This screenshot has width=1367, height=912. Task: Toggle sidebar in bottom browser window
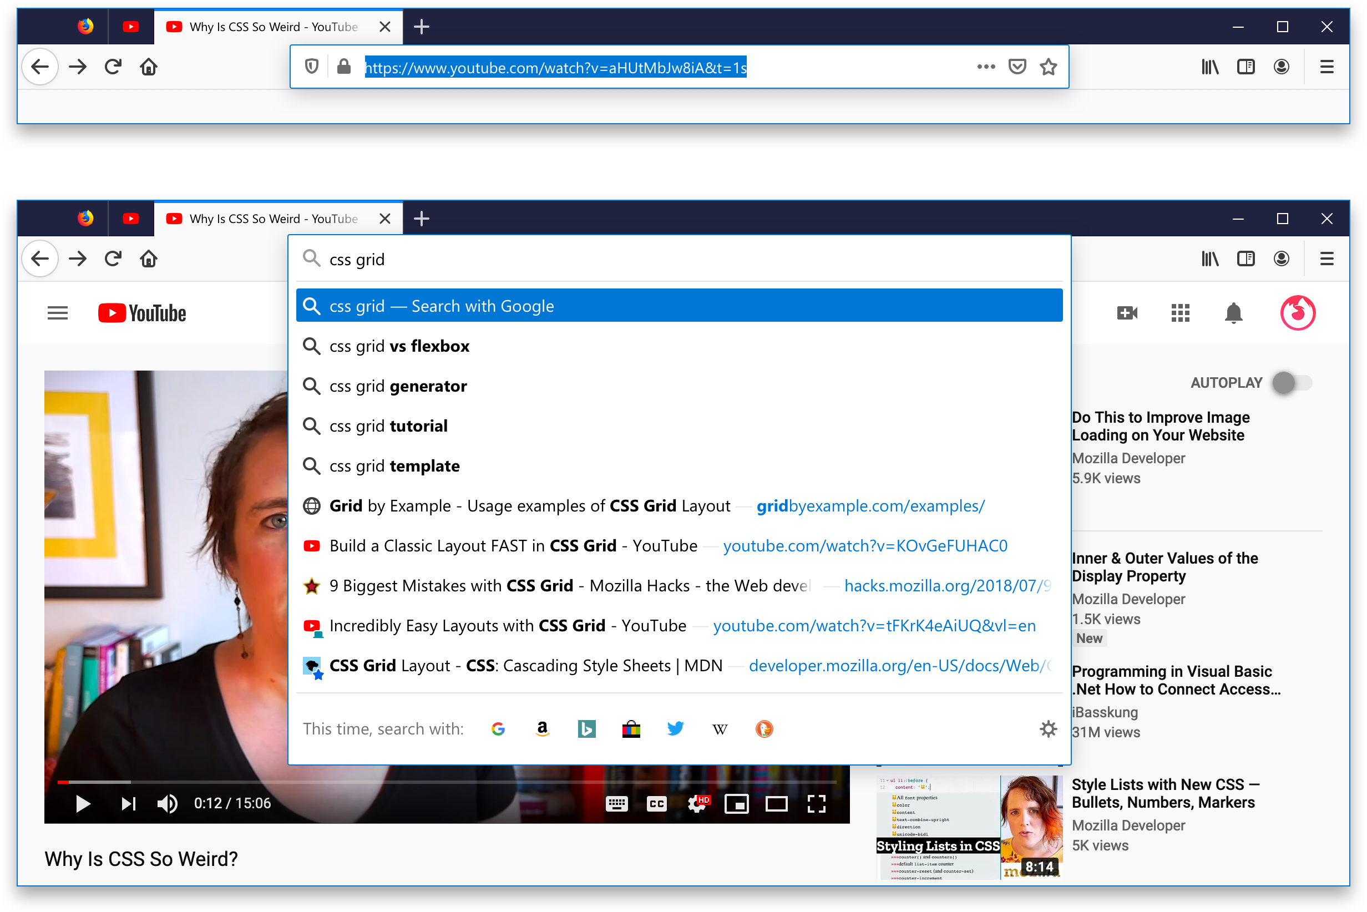click(x=1246, y=259)
